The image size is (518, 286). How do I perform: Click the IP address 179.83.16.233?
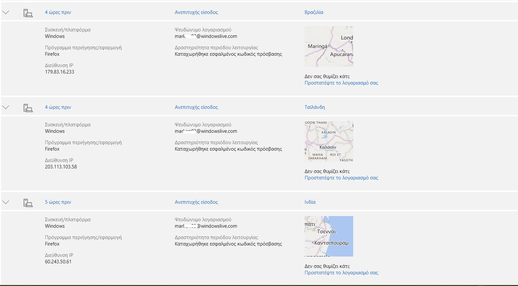[60, 72]
